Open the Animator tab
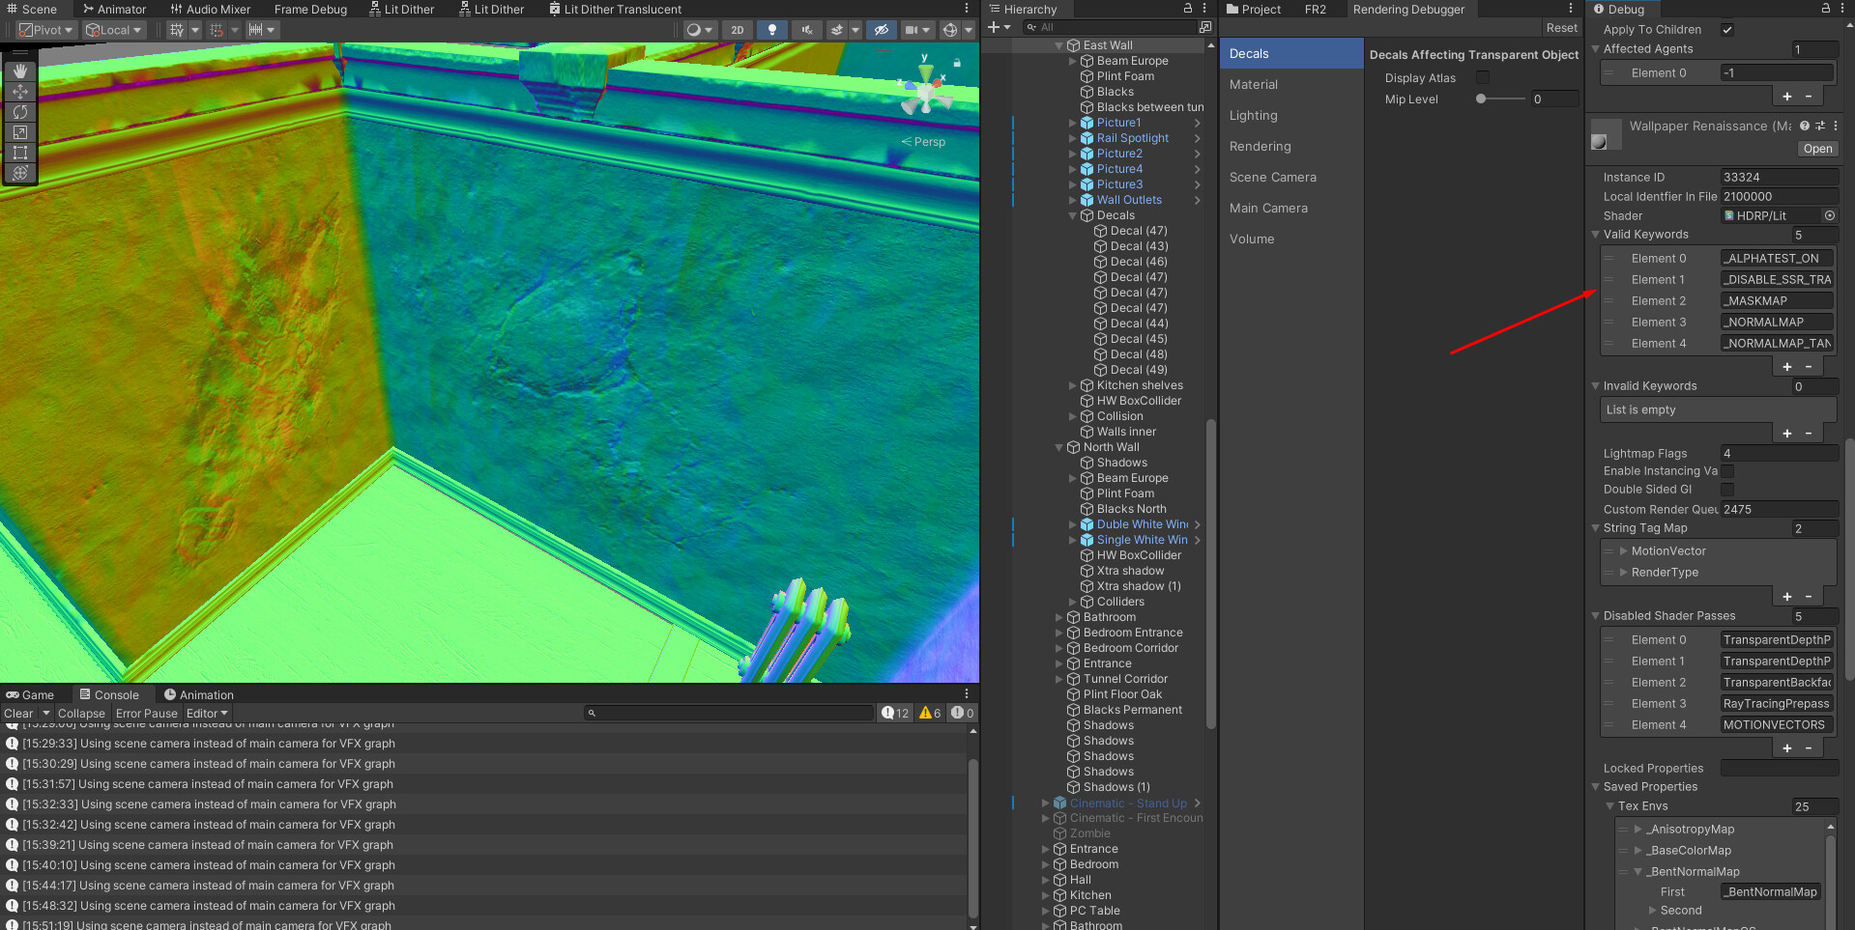Screen dimensions: 1855x930 [115, 9]
